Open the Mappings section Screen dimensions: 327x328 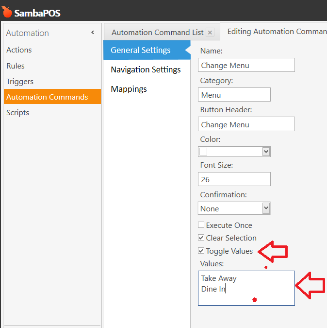point(129,89)
